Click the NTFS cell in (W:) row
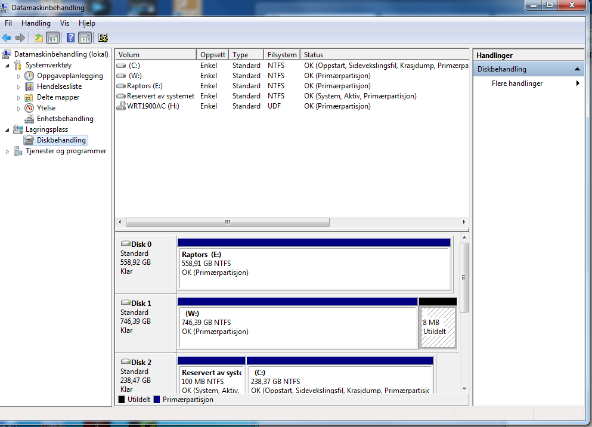 pyautogui.click(x=276, y=76)
